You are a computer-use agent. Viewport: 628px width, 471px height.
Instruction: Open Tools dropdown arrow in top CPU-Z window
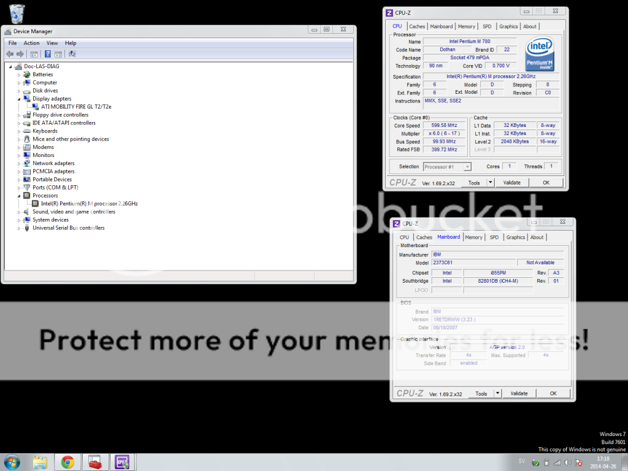click(490, 183)
